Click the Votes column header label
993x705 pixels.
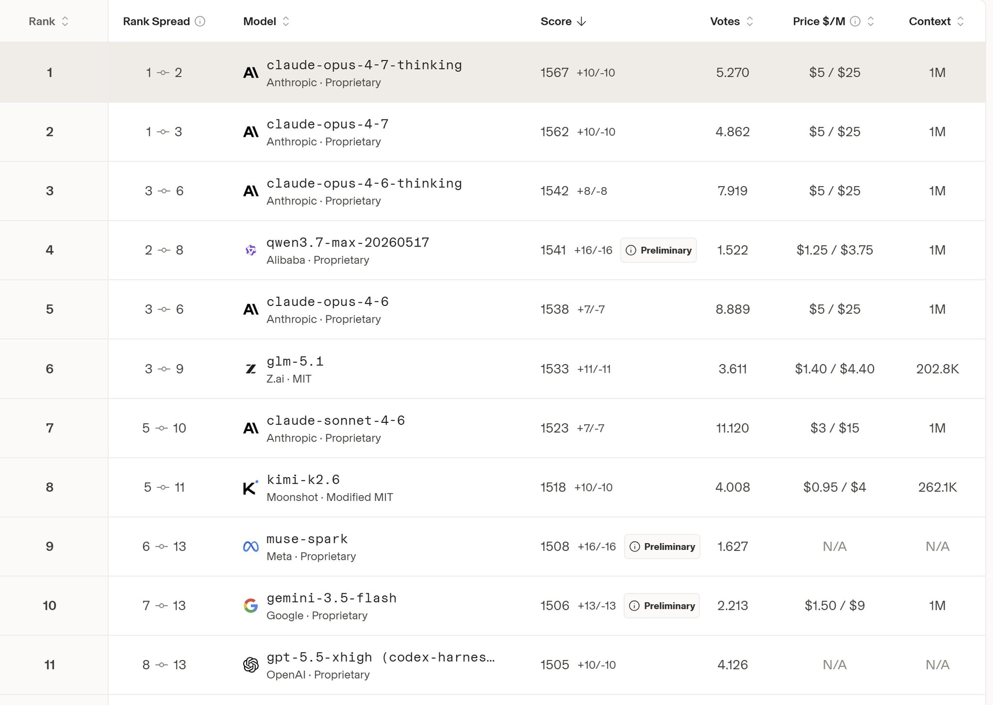[x=725, y=21]
